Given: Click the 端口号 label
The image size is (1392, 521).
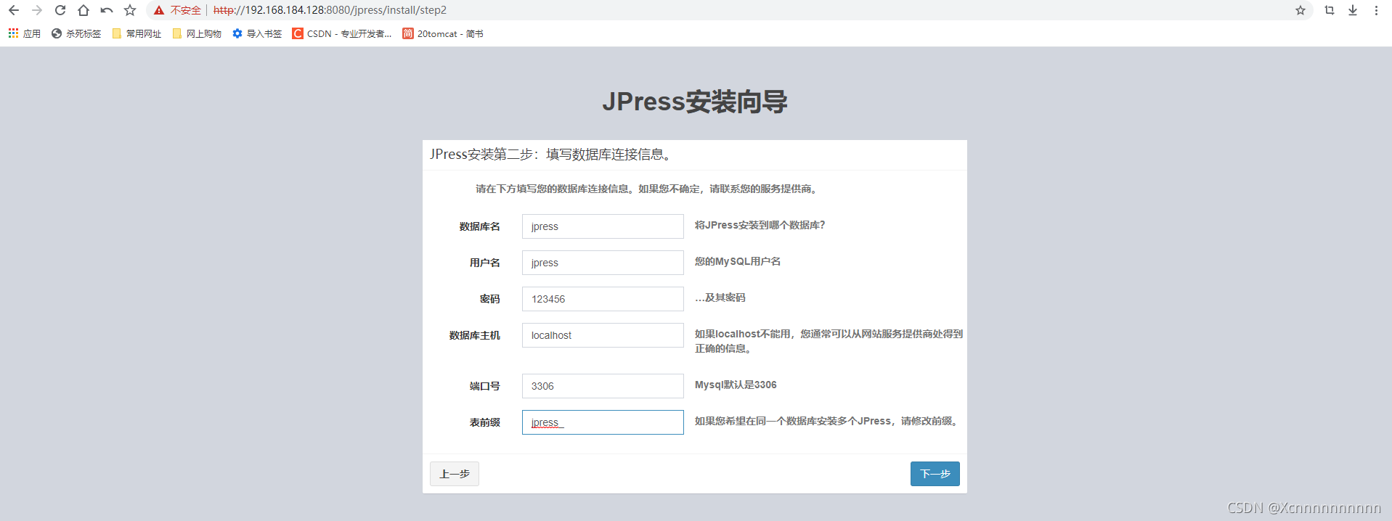Looking at the screenshot, I should (x=484, y=386).
